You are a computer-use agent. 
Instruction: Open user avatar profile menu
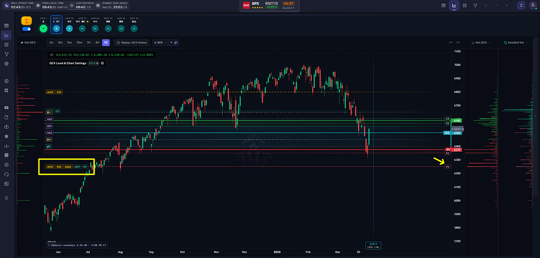click(532, 5)
